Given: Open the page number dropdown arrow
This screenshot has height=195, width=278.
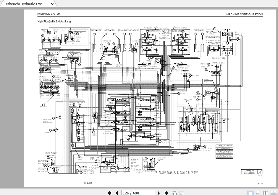Looking at the screenshot, I should click(153, 193).
